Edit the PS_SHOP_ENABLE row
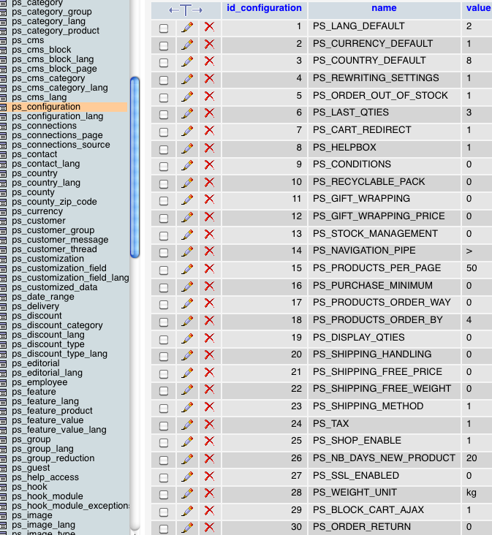This screenshot has height=535, width=492. click(187, 441)
